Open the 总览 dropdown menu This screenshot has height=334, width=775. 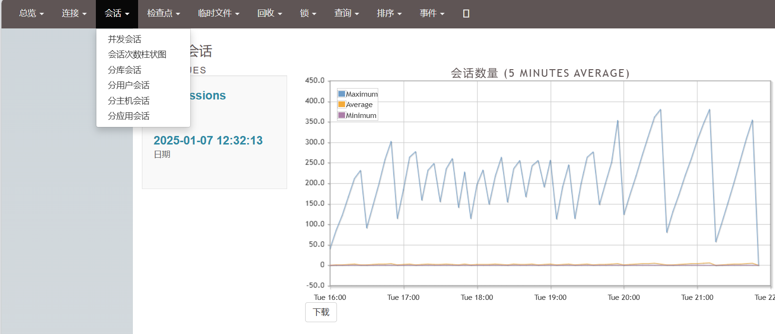[x=31, y=14]
